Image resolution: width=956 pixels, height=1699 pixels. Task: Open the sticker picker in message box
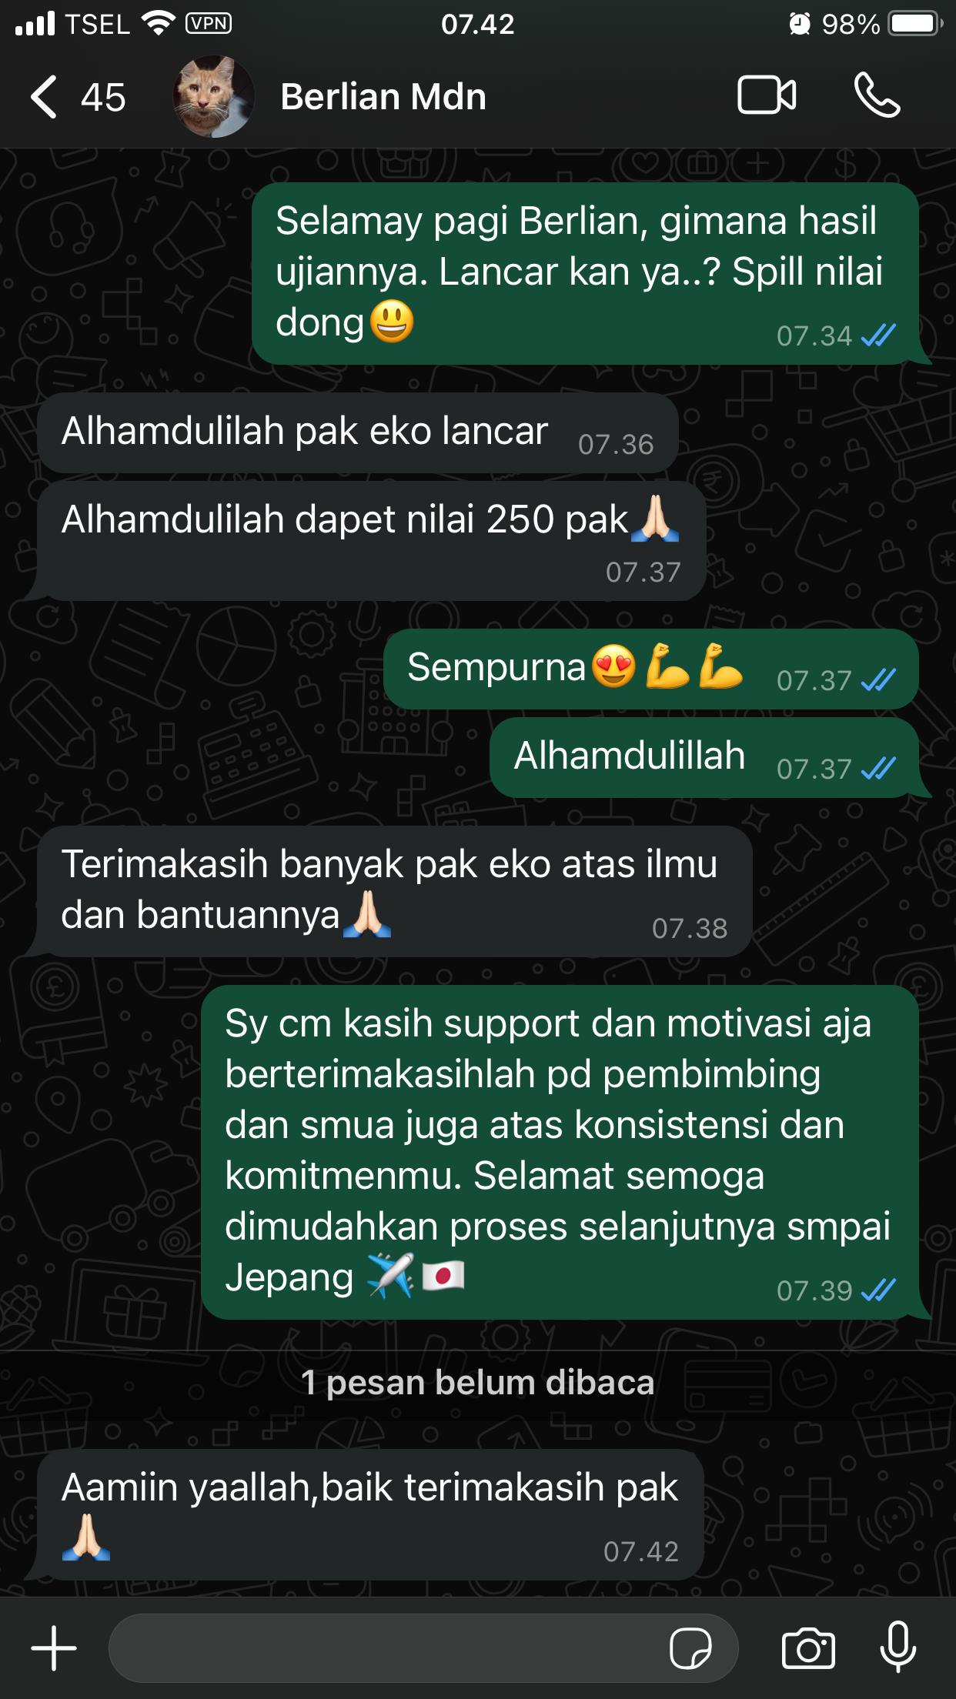click(x=690, y=1649)
